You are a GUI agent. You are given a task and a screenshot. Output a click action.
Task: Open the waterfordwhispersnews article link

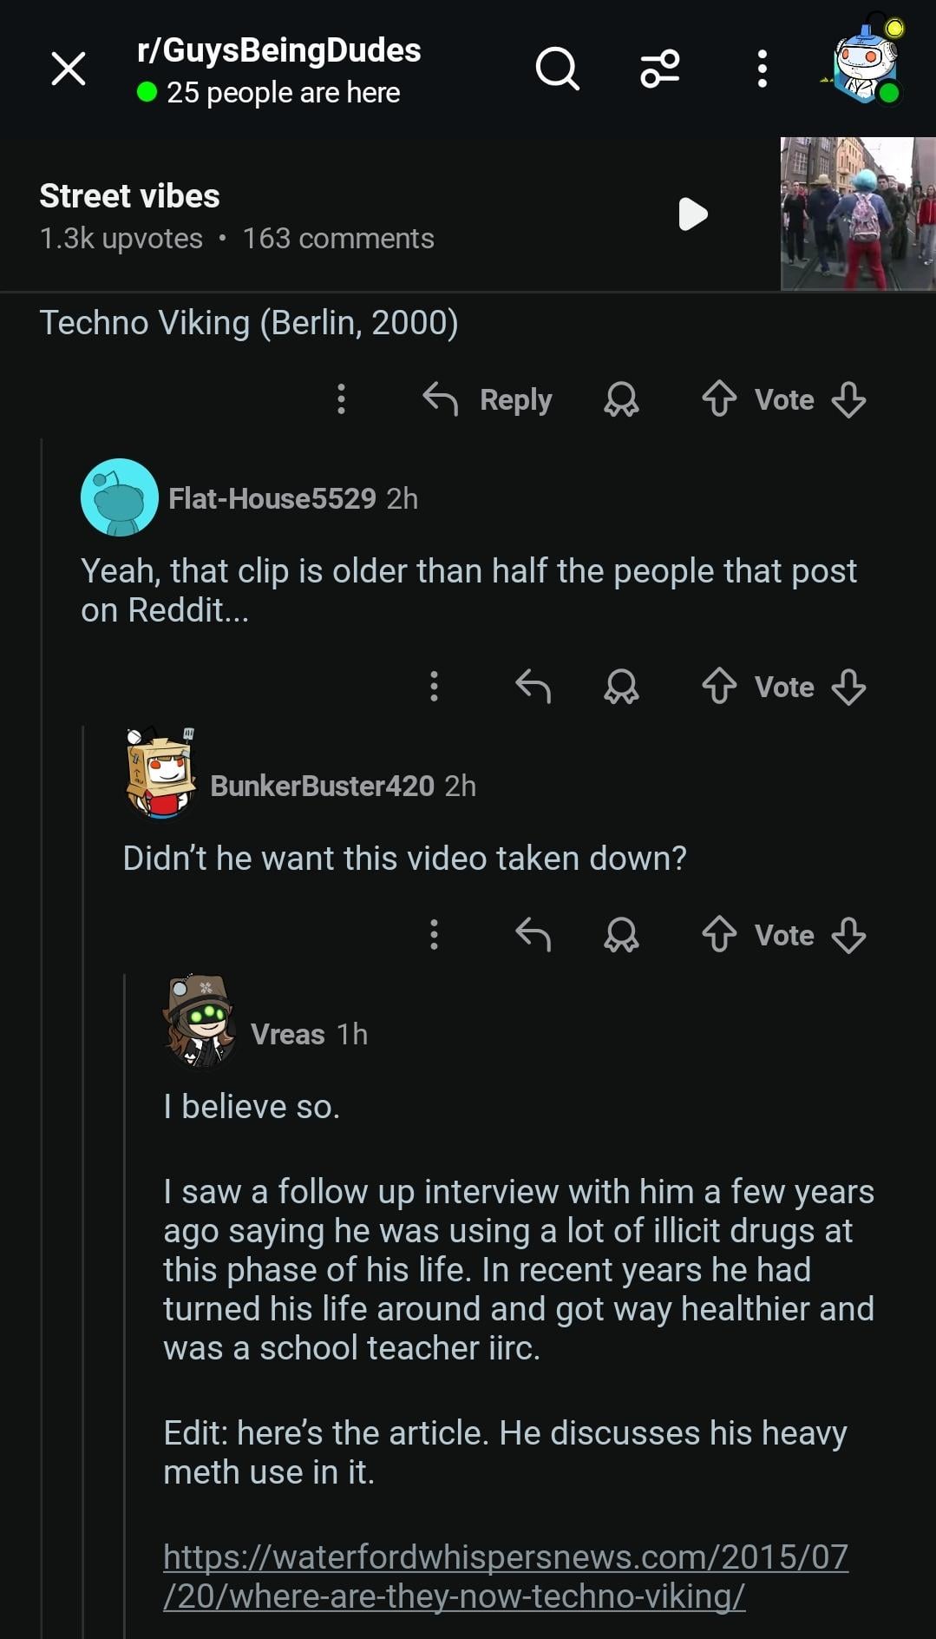coord(505,1576)
